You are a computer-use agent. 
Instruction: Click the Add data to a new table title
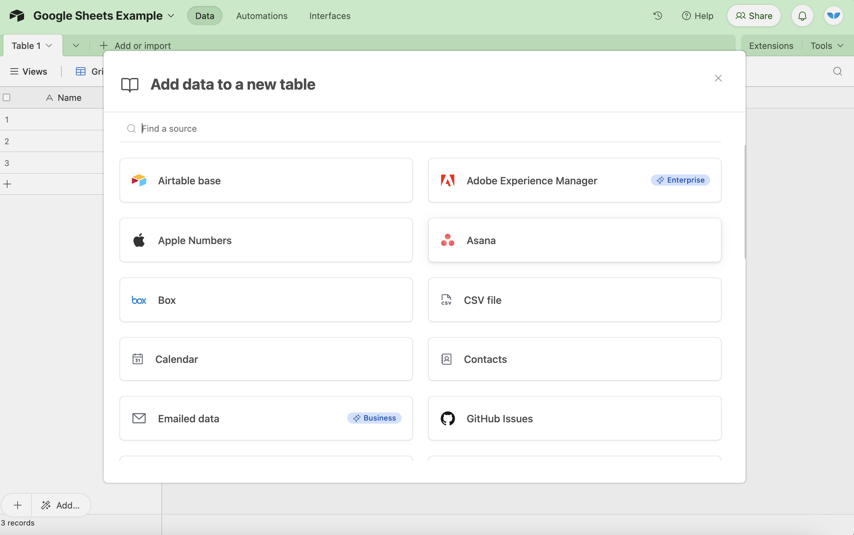tap(233, 85)
